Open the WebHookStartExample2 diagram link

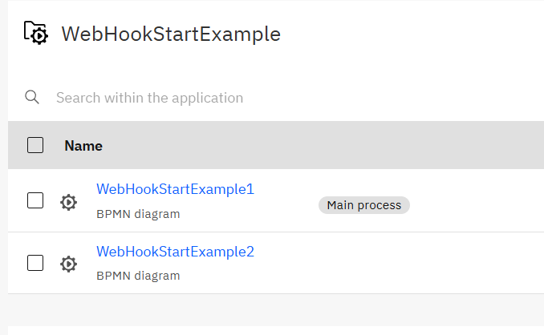click(x=175, y=252)
